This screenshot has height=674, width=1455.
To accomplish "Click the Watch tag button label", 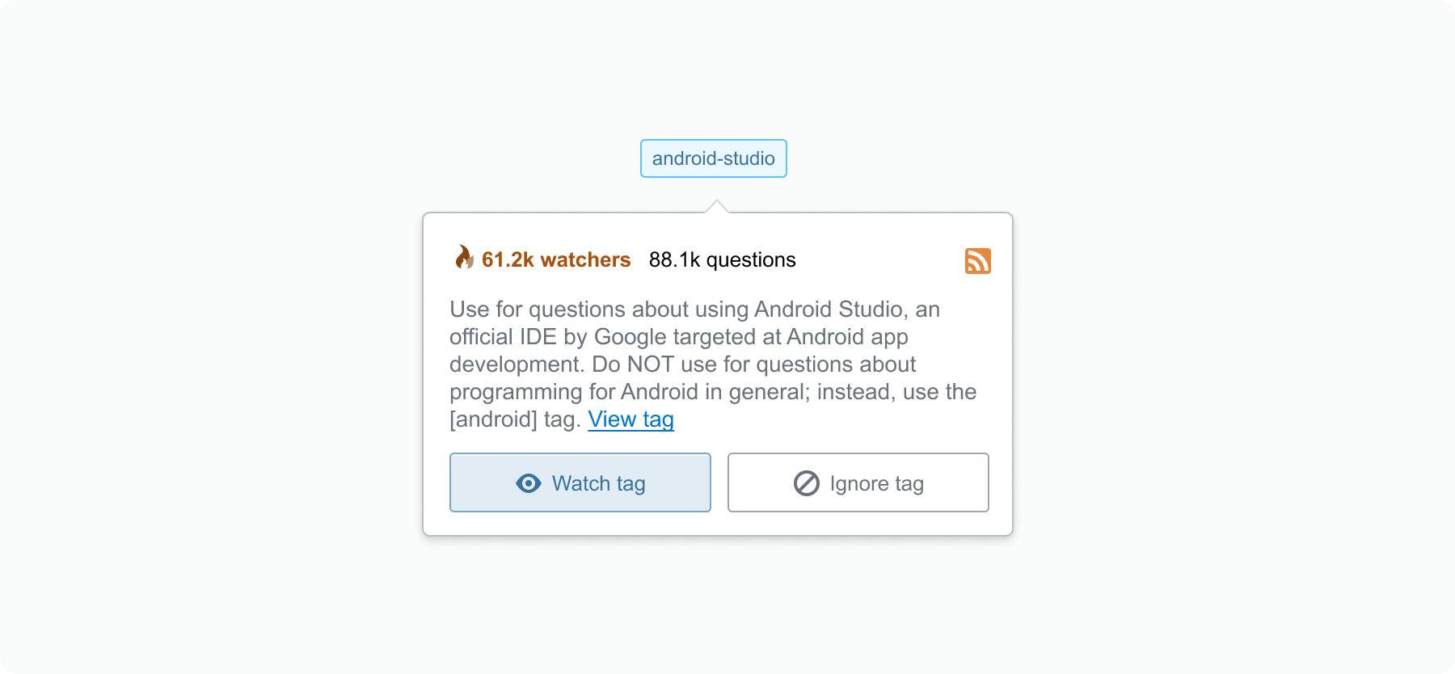I will point(598,483).
